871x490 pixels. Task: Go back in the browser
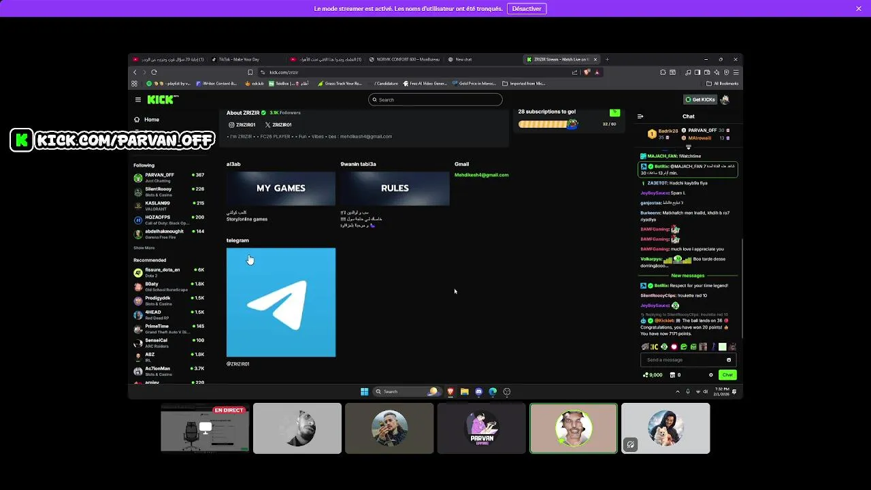135,72
